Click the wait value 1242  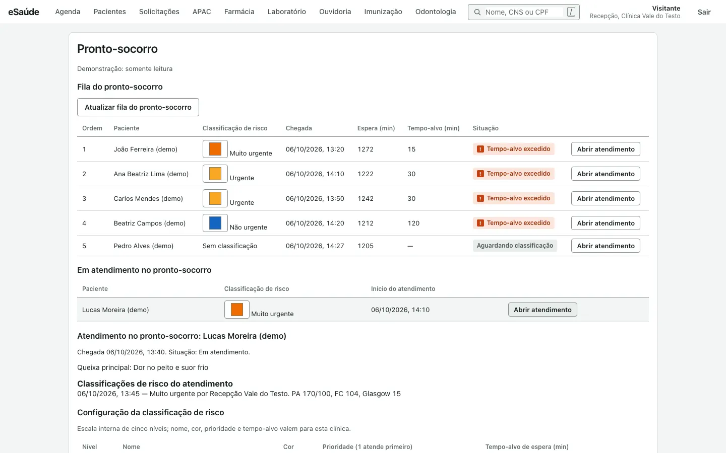point(366,199)
